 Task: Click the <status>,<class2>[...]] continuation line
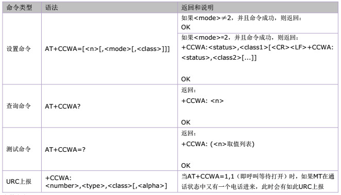pyautogui.click(x=219, y=58)
